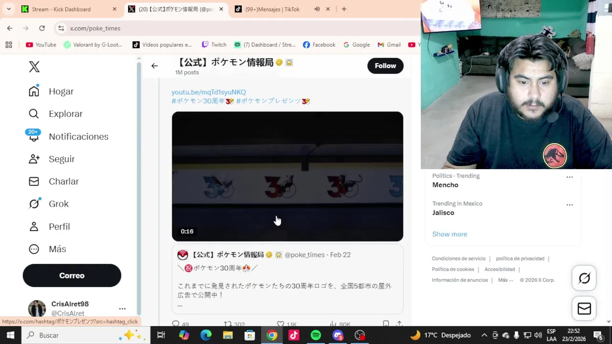Open the Feb 22 timestamp of quoted tweet
The height and width of the screenshot is (344, 612).
pos(340,255)
